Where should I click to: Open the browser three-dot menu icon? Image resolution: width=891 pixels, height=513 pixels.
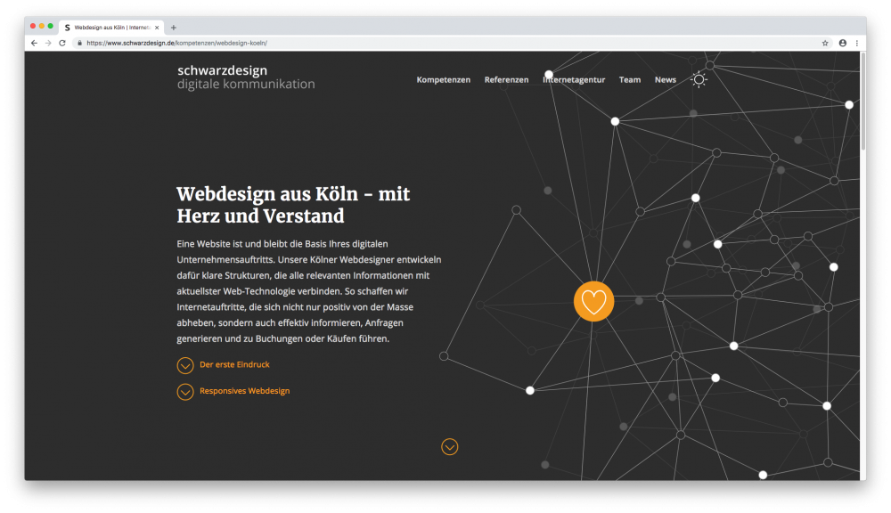[x=857, y=42]
